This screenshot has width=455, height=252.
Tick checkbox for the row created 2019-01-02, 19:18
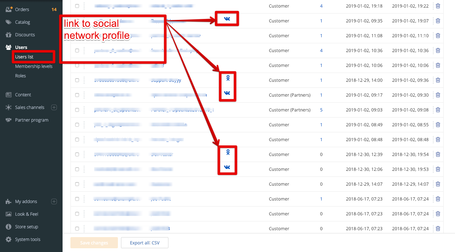pyautogui.click(x=77, y=6)
